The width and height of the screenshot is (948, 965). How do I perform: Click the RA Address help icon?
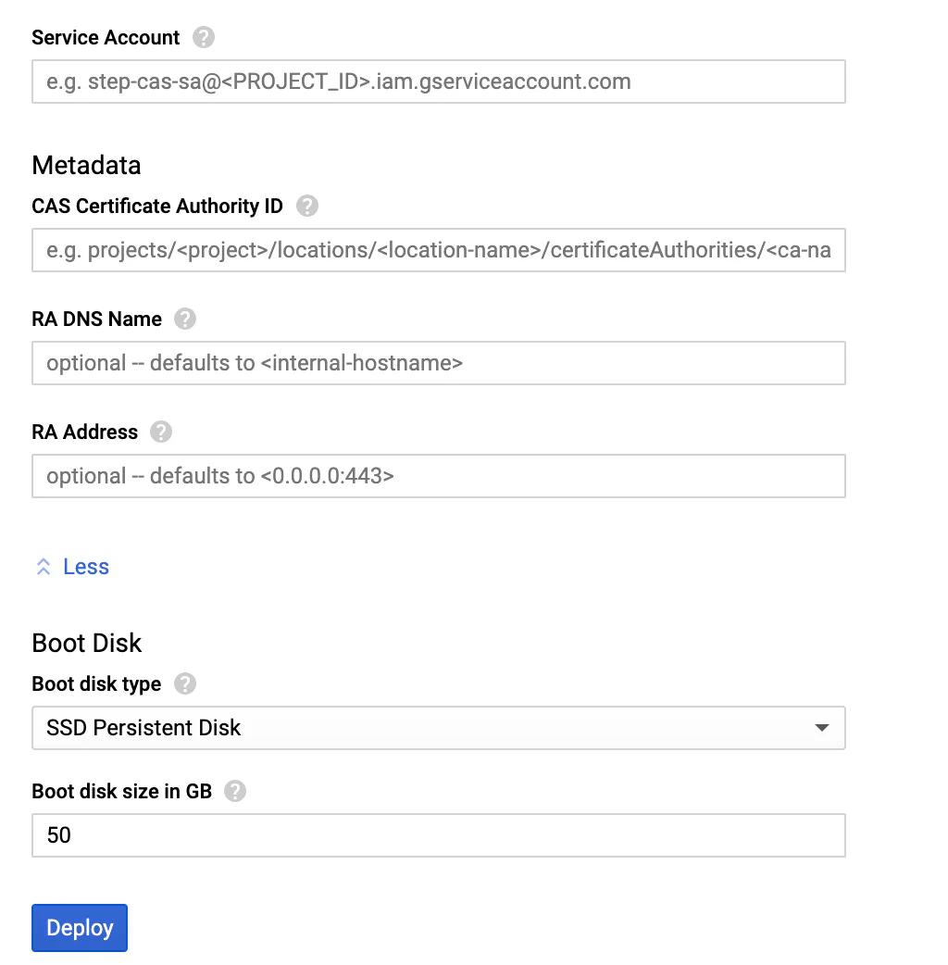pos(161,432)
